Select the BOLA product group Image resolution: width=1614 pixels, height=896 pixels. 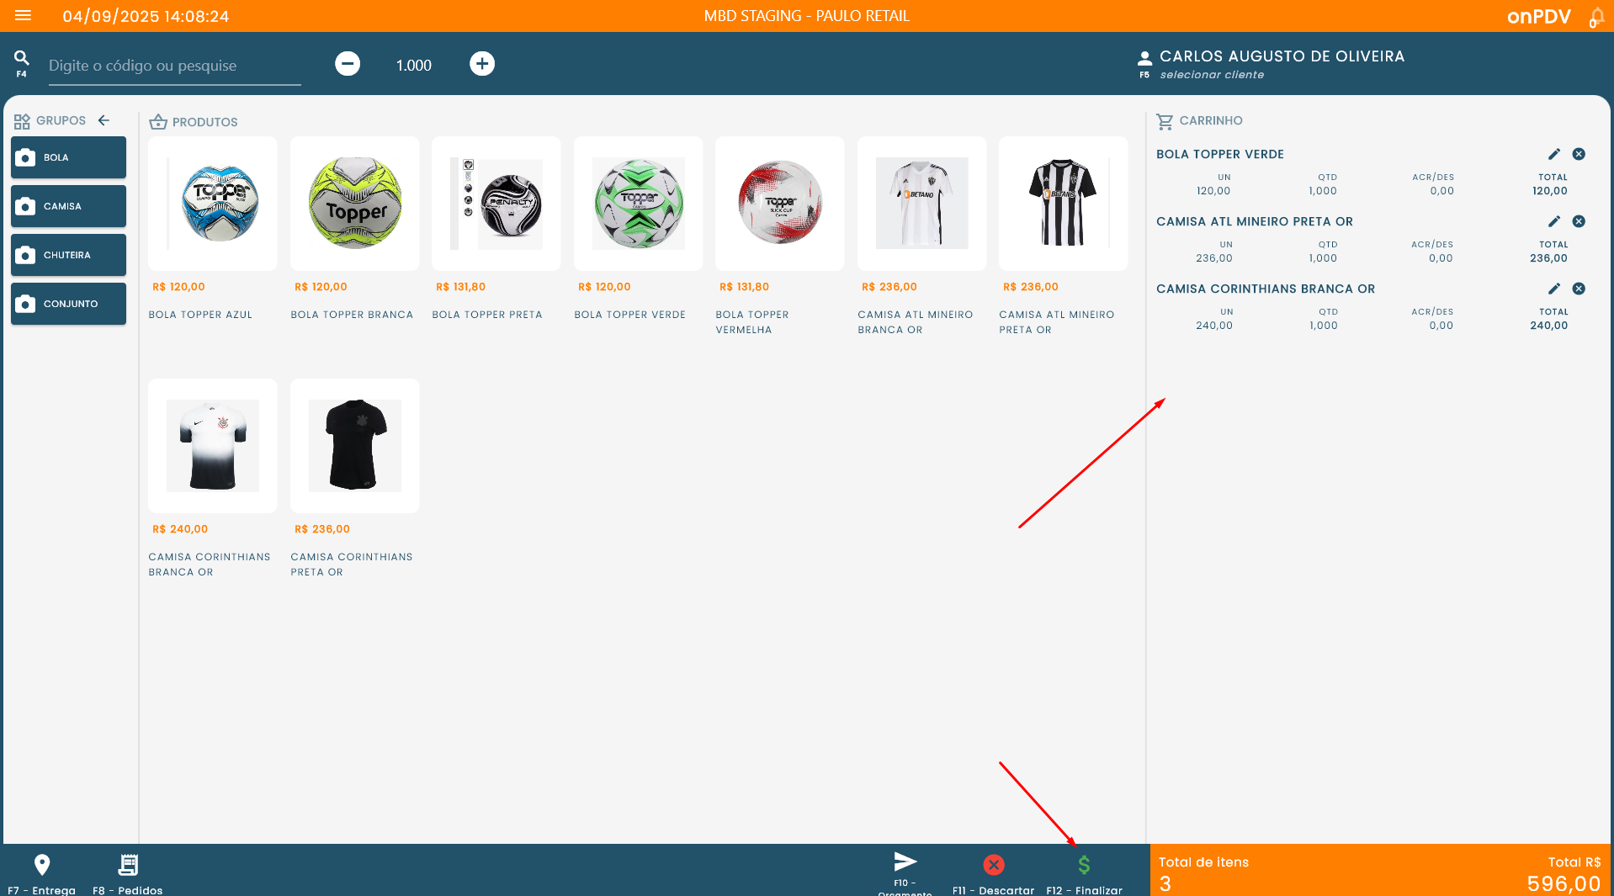(x=68, y=157)
